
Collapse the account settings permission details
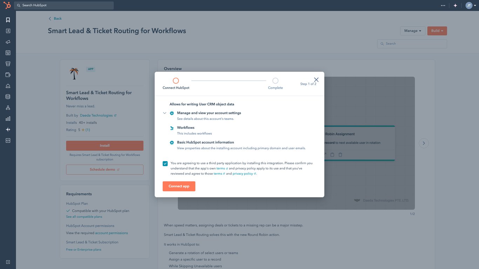tap(164, 113)
